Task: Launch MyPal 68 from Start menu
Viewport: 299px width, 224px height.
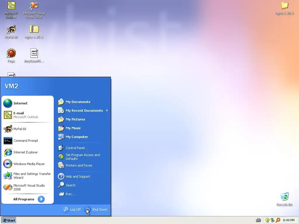Action: 27,129
